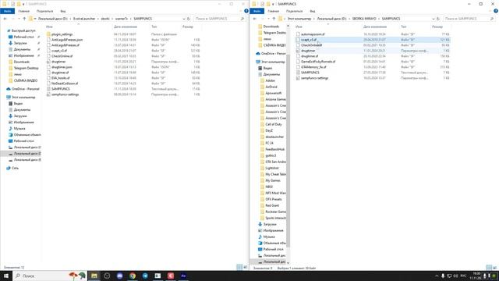Select automapzoom.sf in right window

click(313, 34)
